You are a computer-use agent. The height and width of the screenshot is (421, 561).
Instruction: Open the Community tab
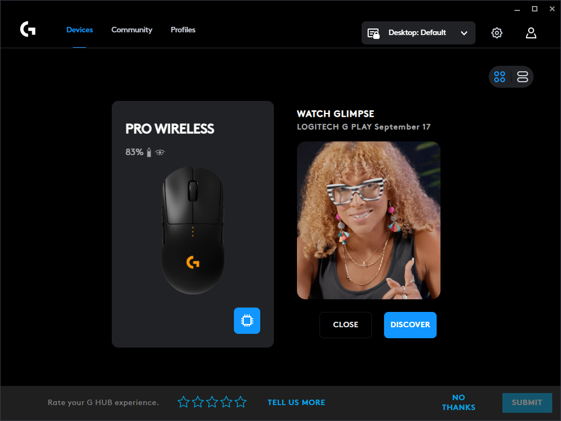(131, 30)
